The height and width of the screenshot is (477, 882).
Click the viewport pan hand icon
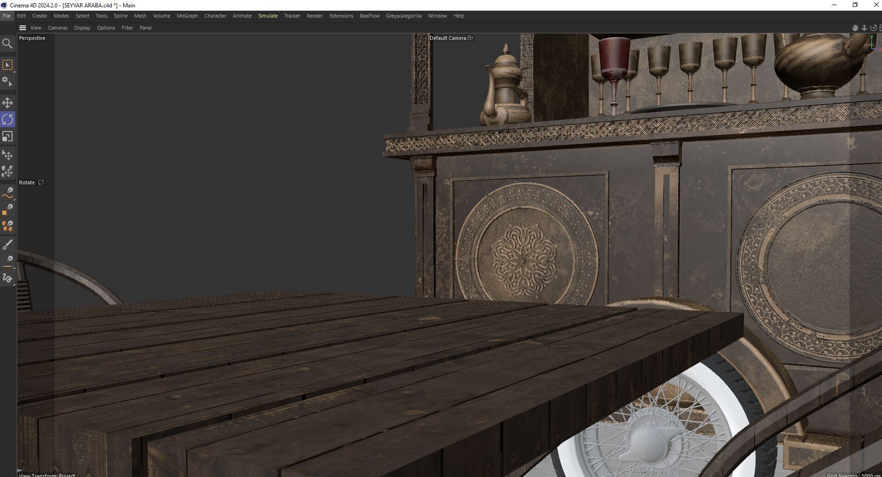coord(855,28)
